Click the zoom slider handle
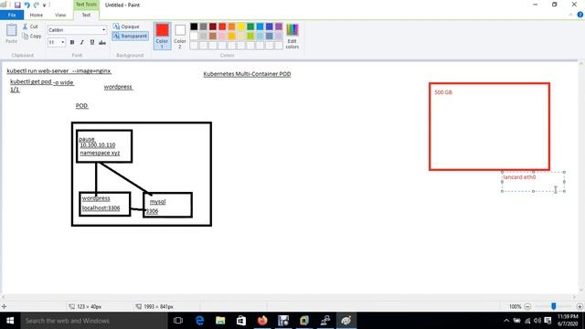The image size is (585, 329). tap(554, 306)
